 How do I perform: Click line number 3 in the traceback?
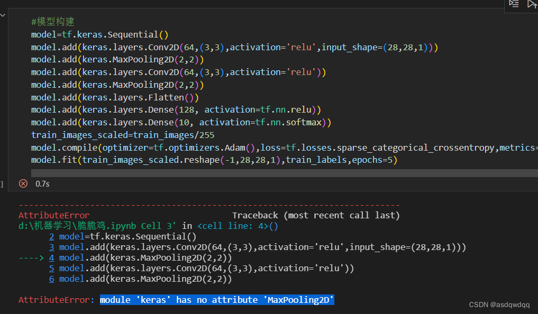(x=51, y=247)
